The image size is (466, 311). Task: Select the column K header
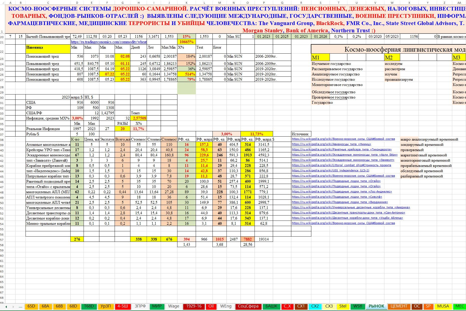186,3
